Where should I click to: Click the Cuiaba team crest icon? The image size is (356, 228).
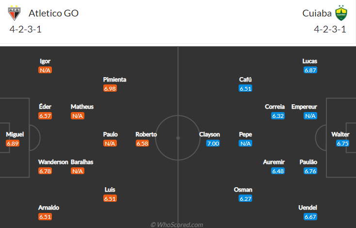point(341,13)
